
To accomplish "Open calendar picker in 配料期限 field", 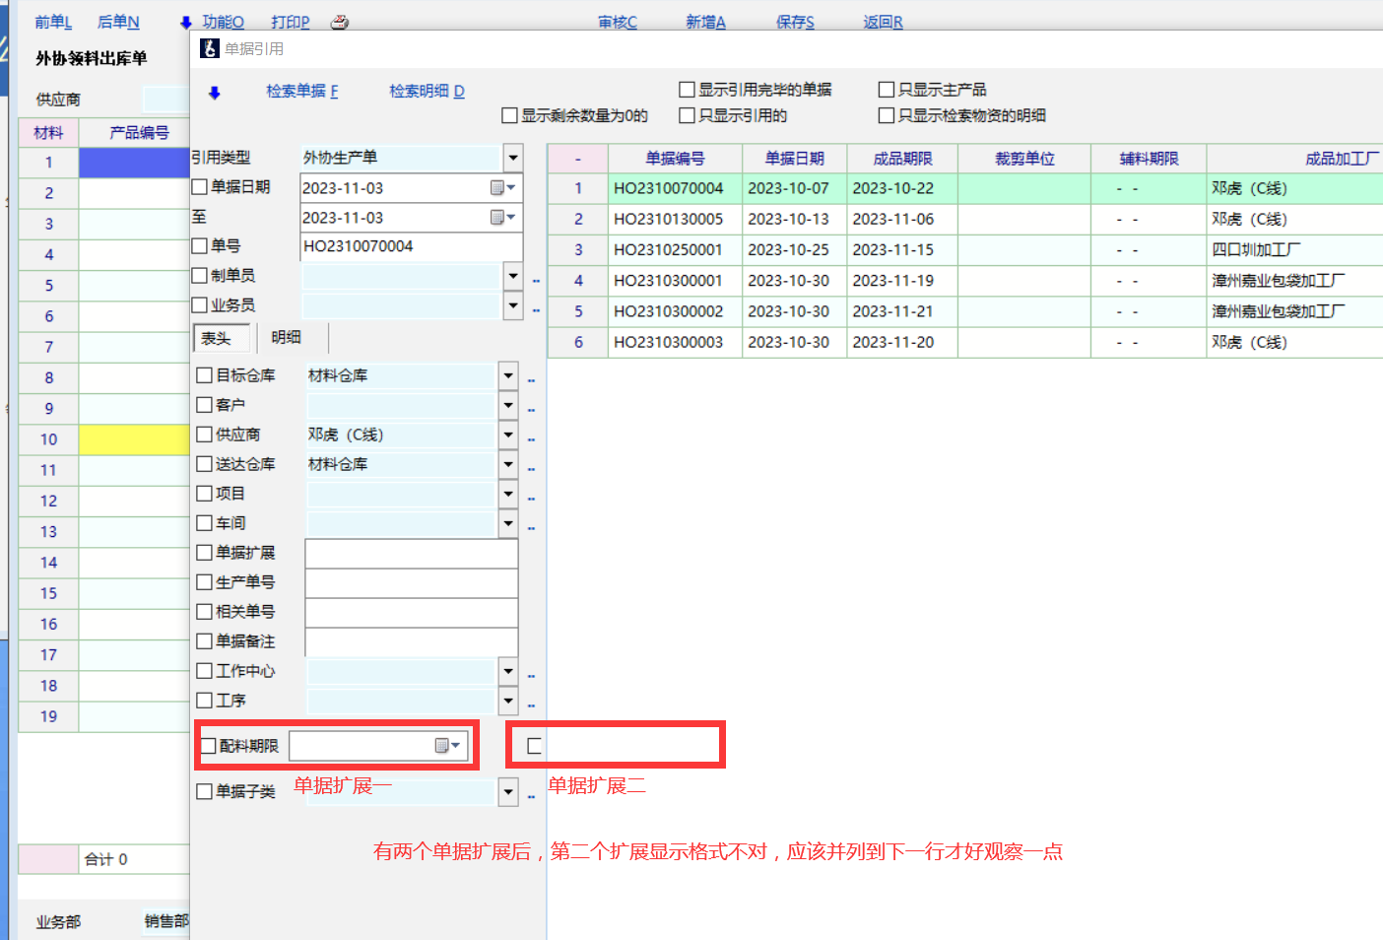I will click(x=447, y=746).
